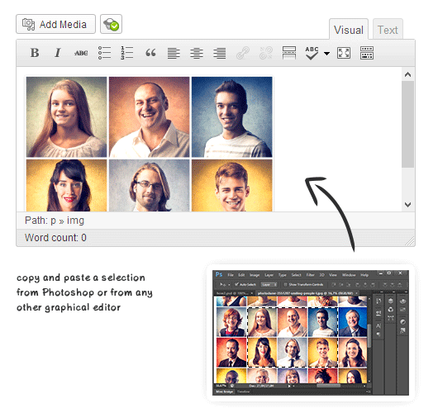438x413 pixels.
Task: Open the Color panel icon
Action: click(402, 301)
